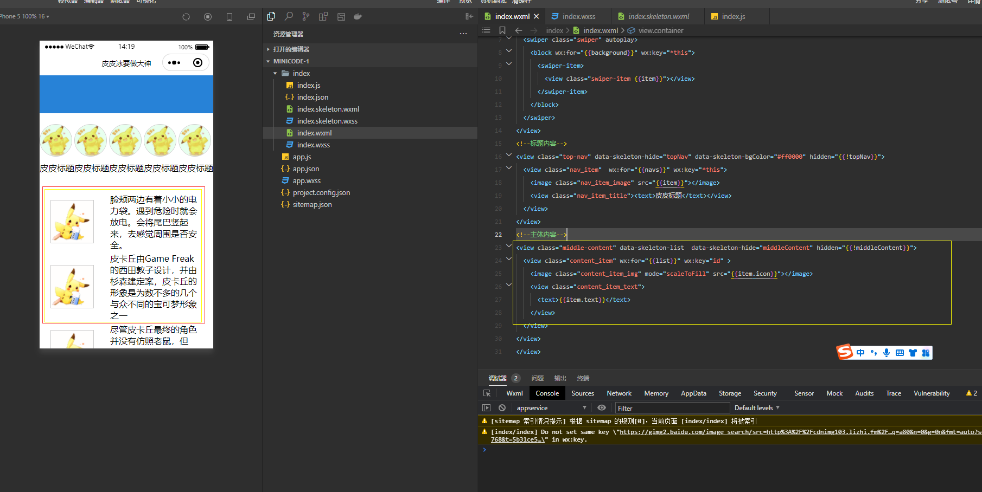Open the source control branch icon
Image resolution: width=982 pixels, height=492 pixels.
306,16
